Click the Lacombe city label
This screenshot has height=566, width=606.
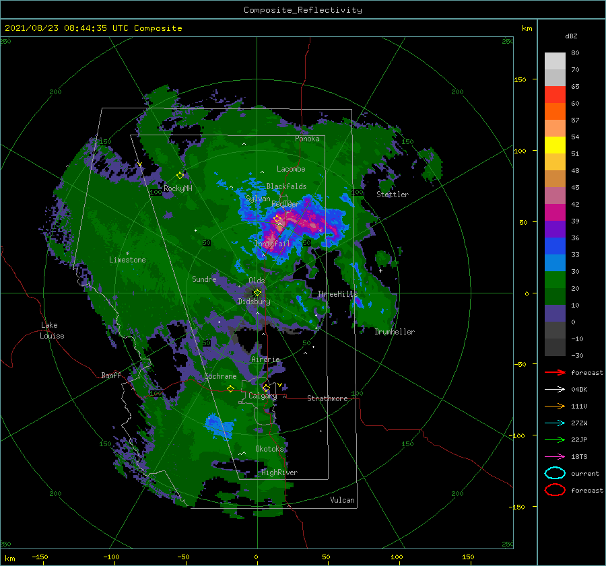tap(291, 169)
